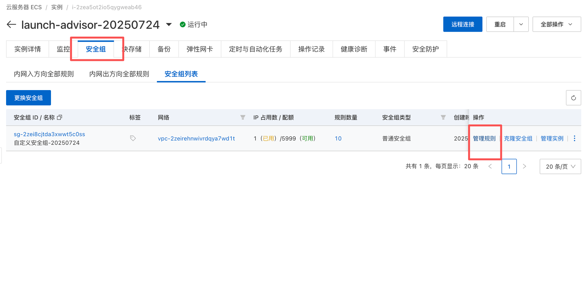The image size is (588, 298).
Task: Refresh the security group list
Action: click(x=573, y=98)
